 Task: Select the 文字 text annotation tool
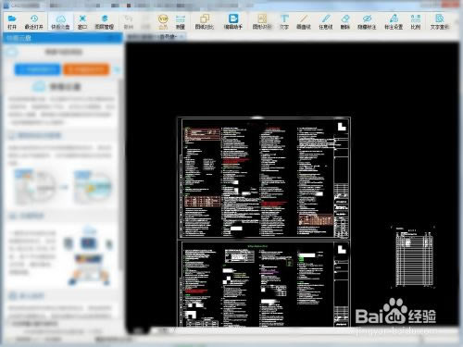284,21
